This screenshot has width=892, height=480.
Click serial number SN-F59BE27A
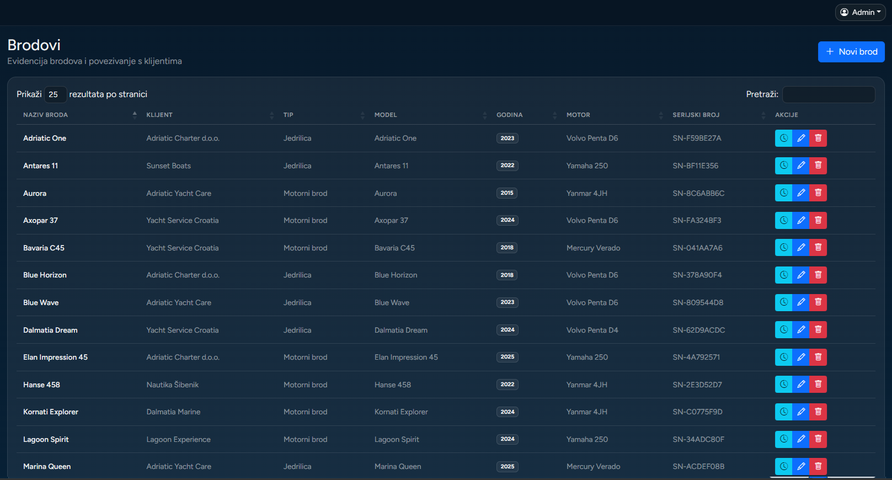click(697, 138)
